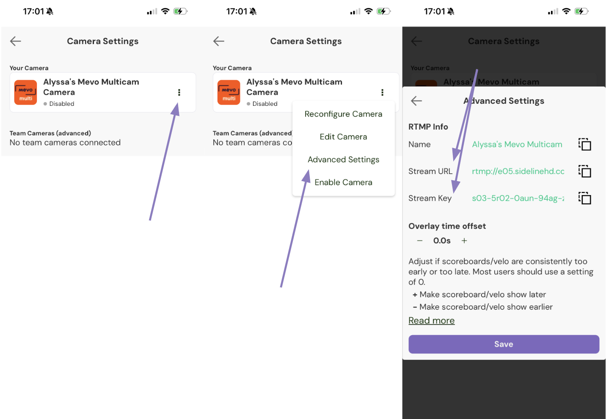Choose Edit Camera menu option

click(x=343, y=137)
